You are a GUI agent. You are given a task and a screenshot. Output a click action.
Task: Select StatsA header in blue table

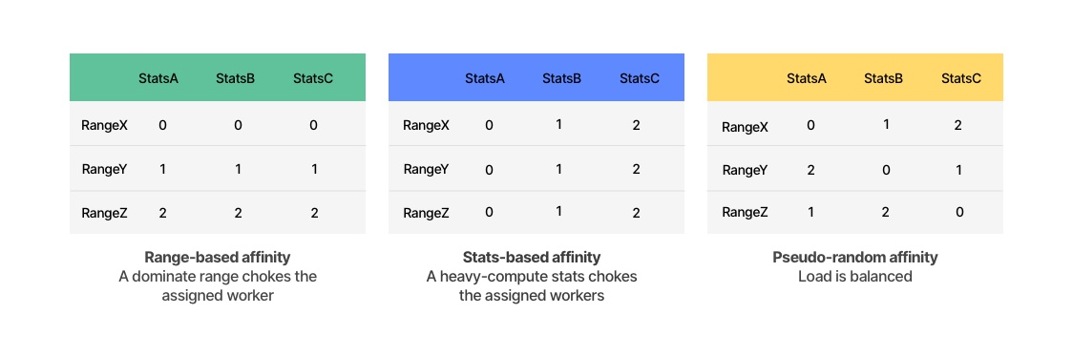[x=485, y=78]
